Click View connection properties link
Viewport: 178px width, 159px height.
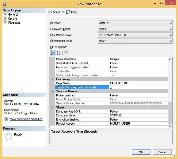click(26, 119)
